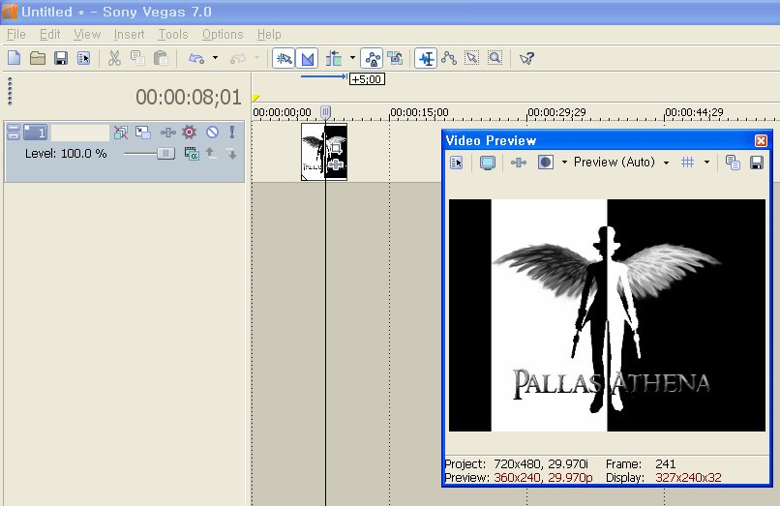
Task: Mute track 1 with the circle-slash icon
Action: [212, 132]
